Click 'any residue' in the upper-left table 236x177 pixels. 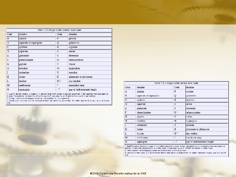pos(75,81)
